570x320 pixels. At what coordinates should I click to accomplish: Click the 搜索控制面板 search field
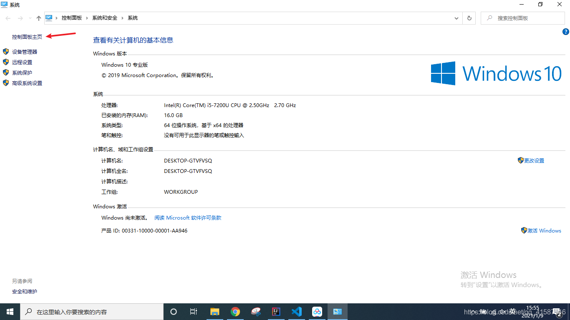point(523,18)
